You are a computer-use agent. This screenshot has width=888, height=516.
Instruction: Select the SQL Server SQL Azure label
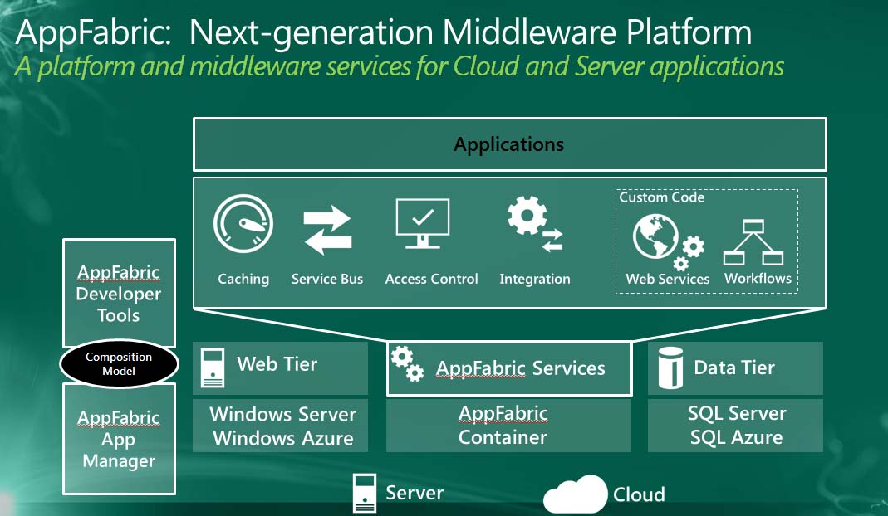(x=734, y=425)
